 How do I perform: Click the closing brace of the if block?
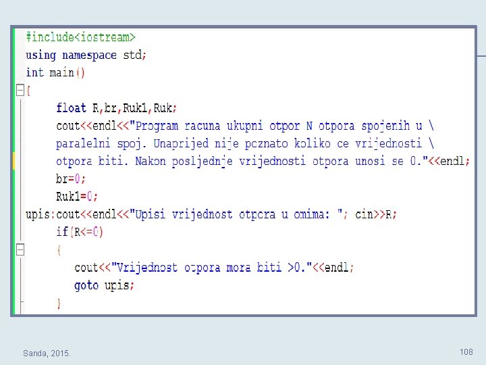pyautogui.click(x=59, y=303)
